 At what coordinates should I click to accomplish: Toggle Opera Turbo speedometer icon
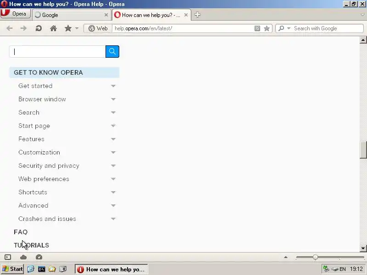(x=39, y=257)
